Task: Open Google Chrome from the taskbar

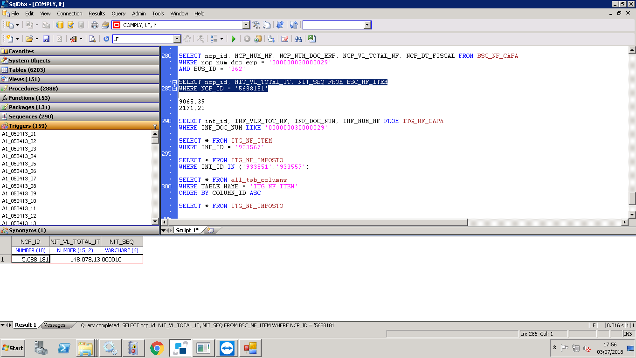Action: [157, 348]
